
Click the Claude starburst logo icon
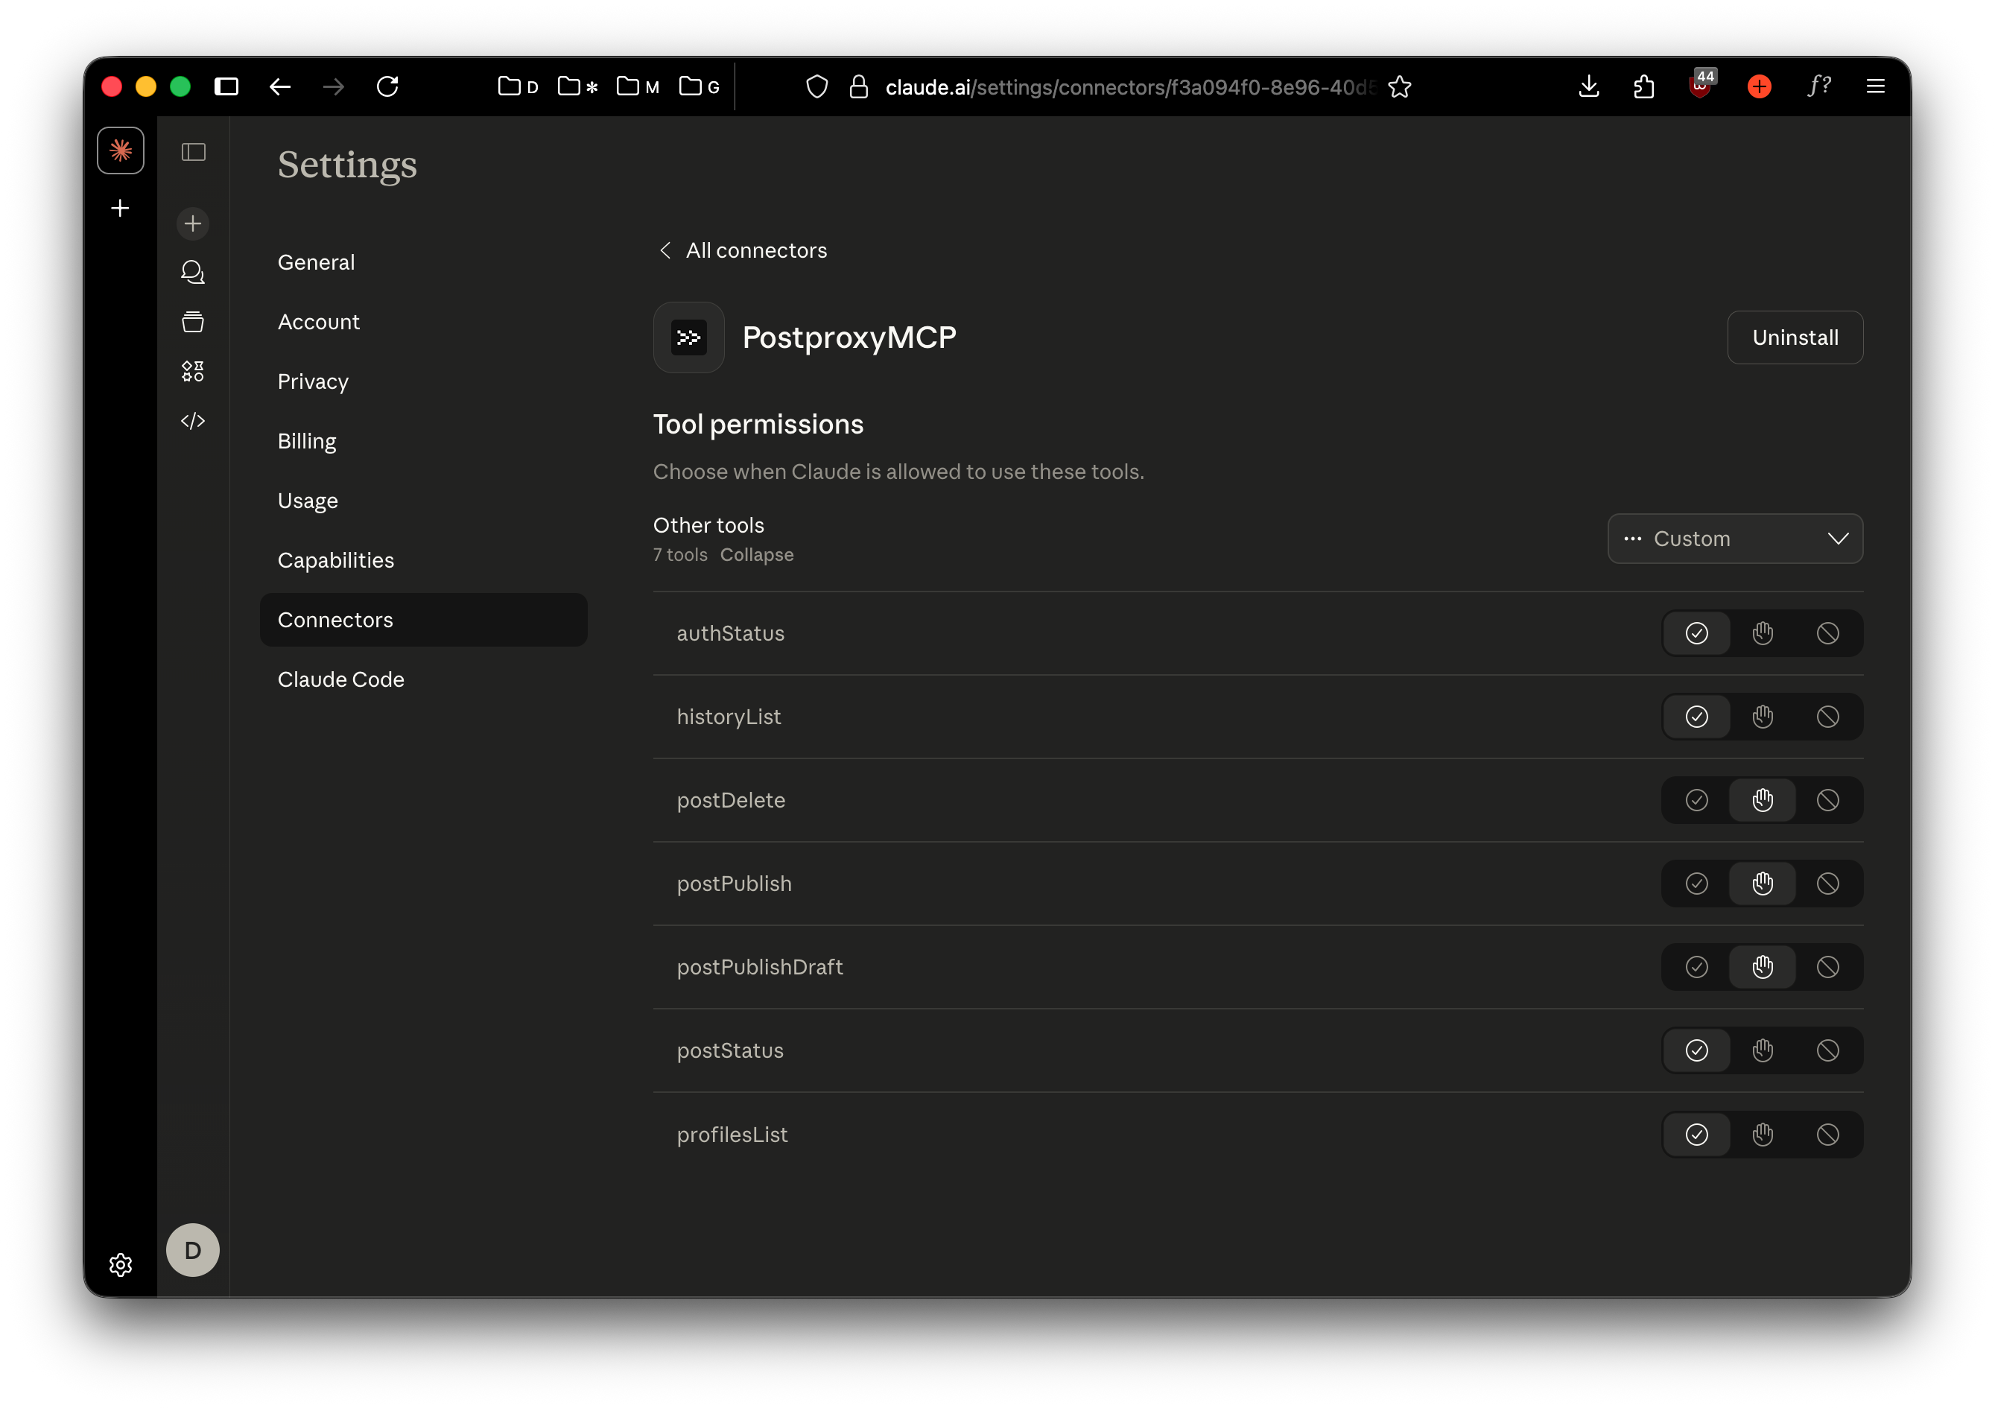pos(121,150)
